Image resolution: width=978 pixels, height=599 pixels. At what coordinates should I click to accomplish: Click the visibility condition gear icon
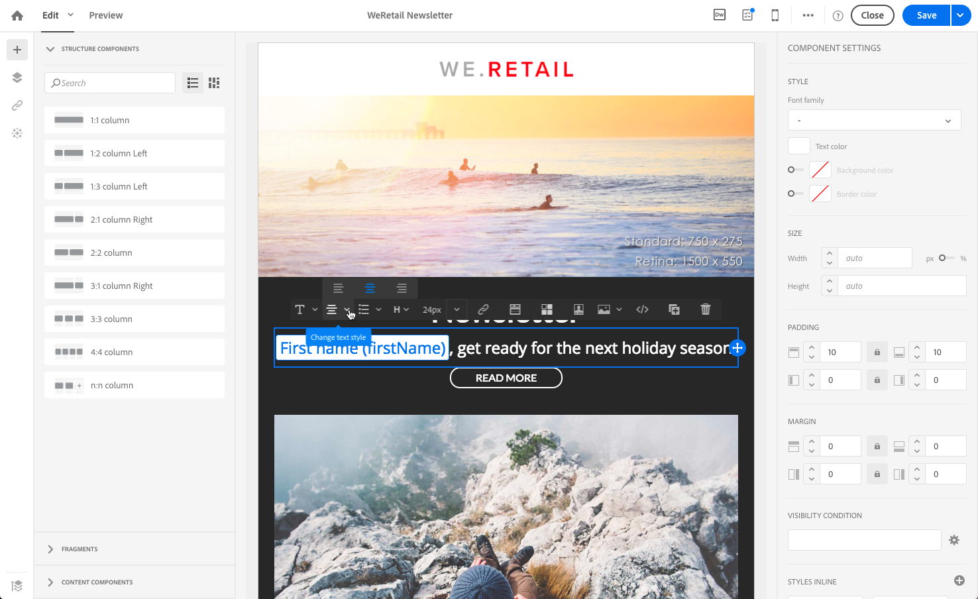point(954,540)
